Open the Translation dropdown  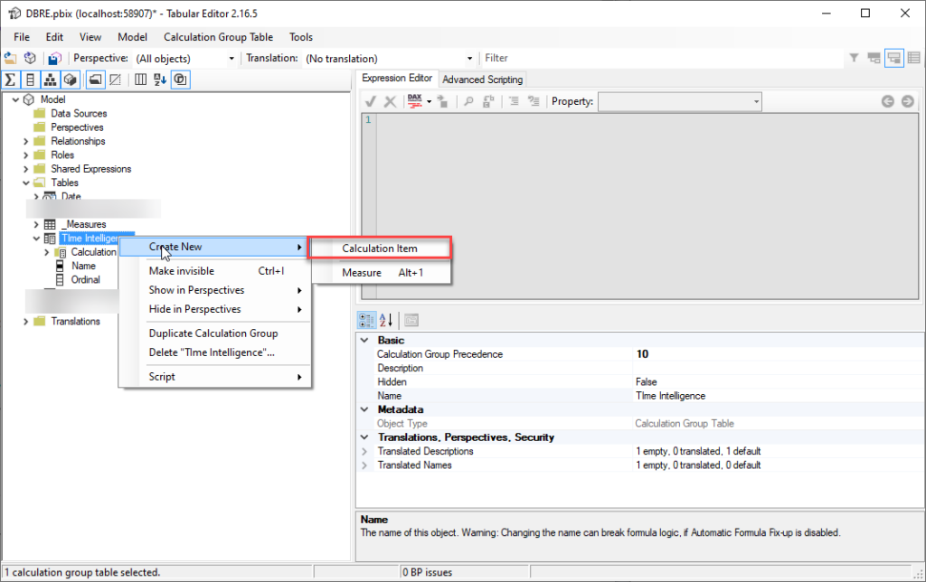pyautogui.click(x=469, y=59)
